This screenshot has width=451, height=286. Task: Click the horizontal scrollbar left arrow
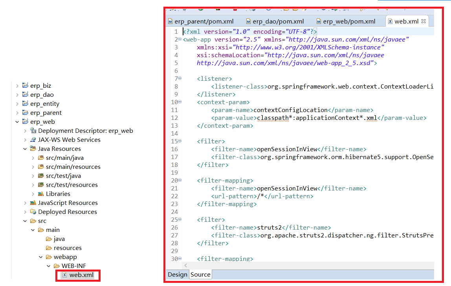(185, 266)
